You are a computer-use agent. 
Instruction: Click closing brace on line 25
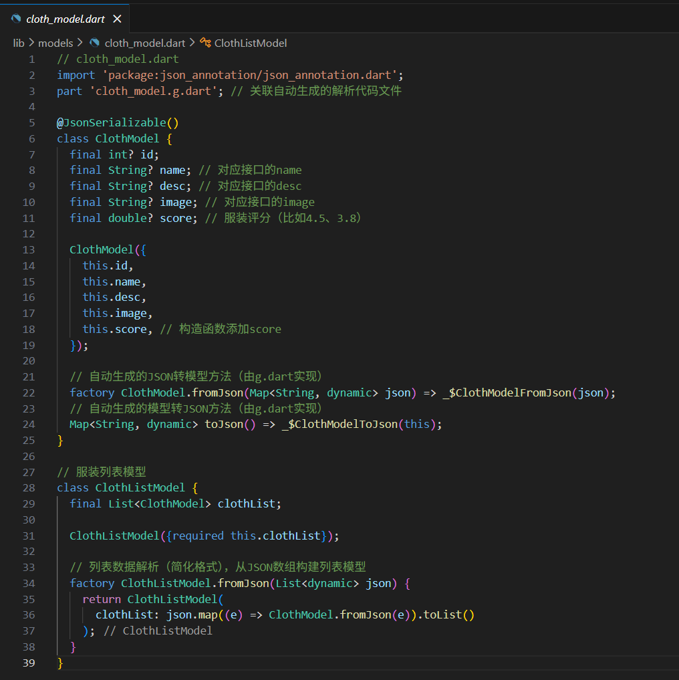click(60, 440)
